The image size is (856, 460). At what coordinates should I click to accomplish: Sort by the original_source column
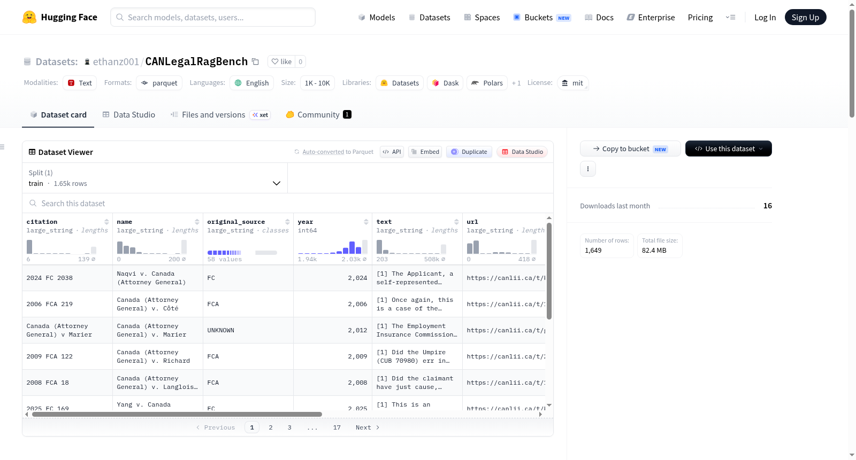(x=287, y=222)
